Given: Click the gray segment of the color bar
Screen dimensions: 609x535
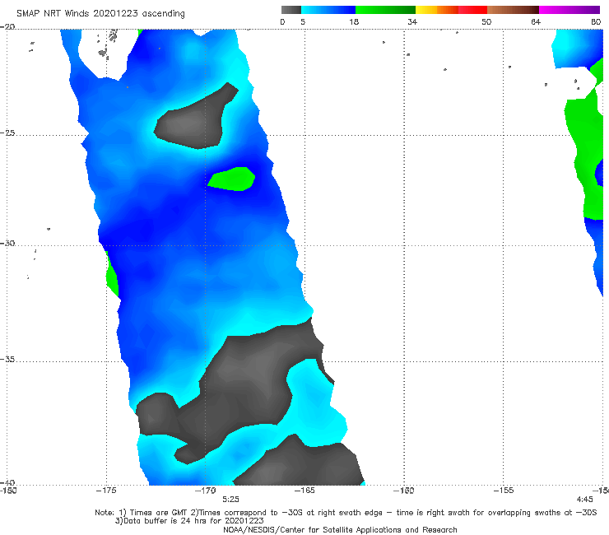Looking at the screenshot, I should pos(291,10).
